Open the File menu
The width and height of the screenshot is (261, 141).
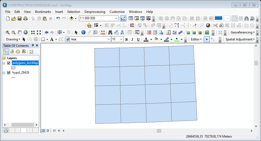coord(8,12)
